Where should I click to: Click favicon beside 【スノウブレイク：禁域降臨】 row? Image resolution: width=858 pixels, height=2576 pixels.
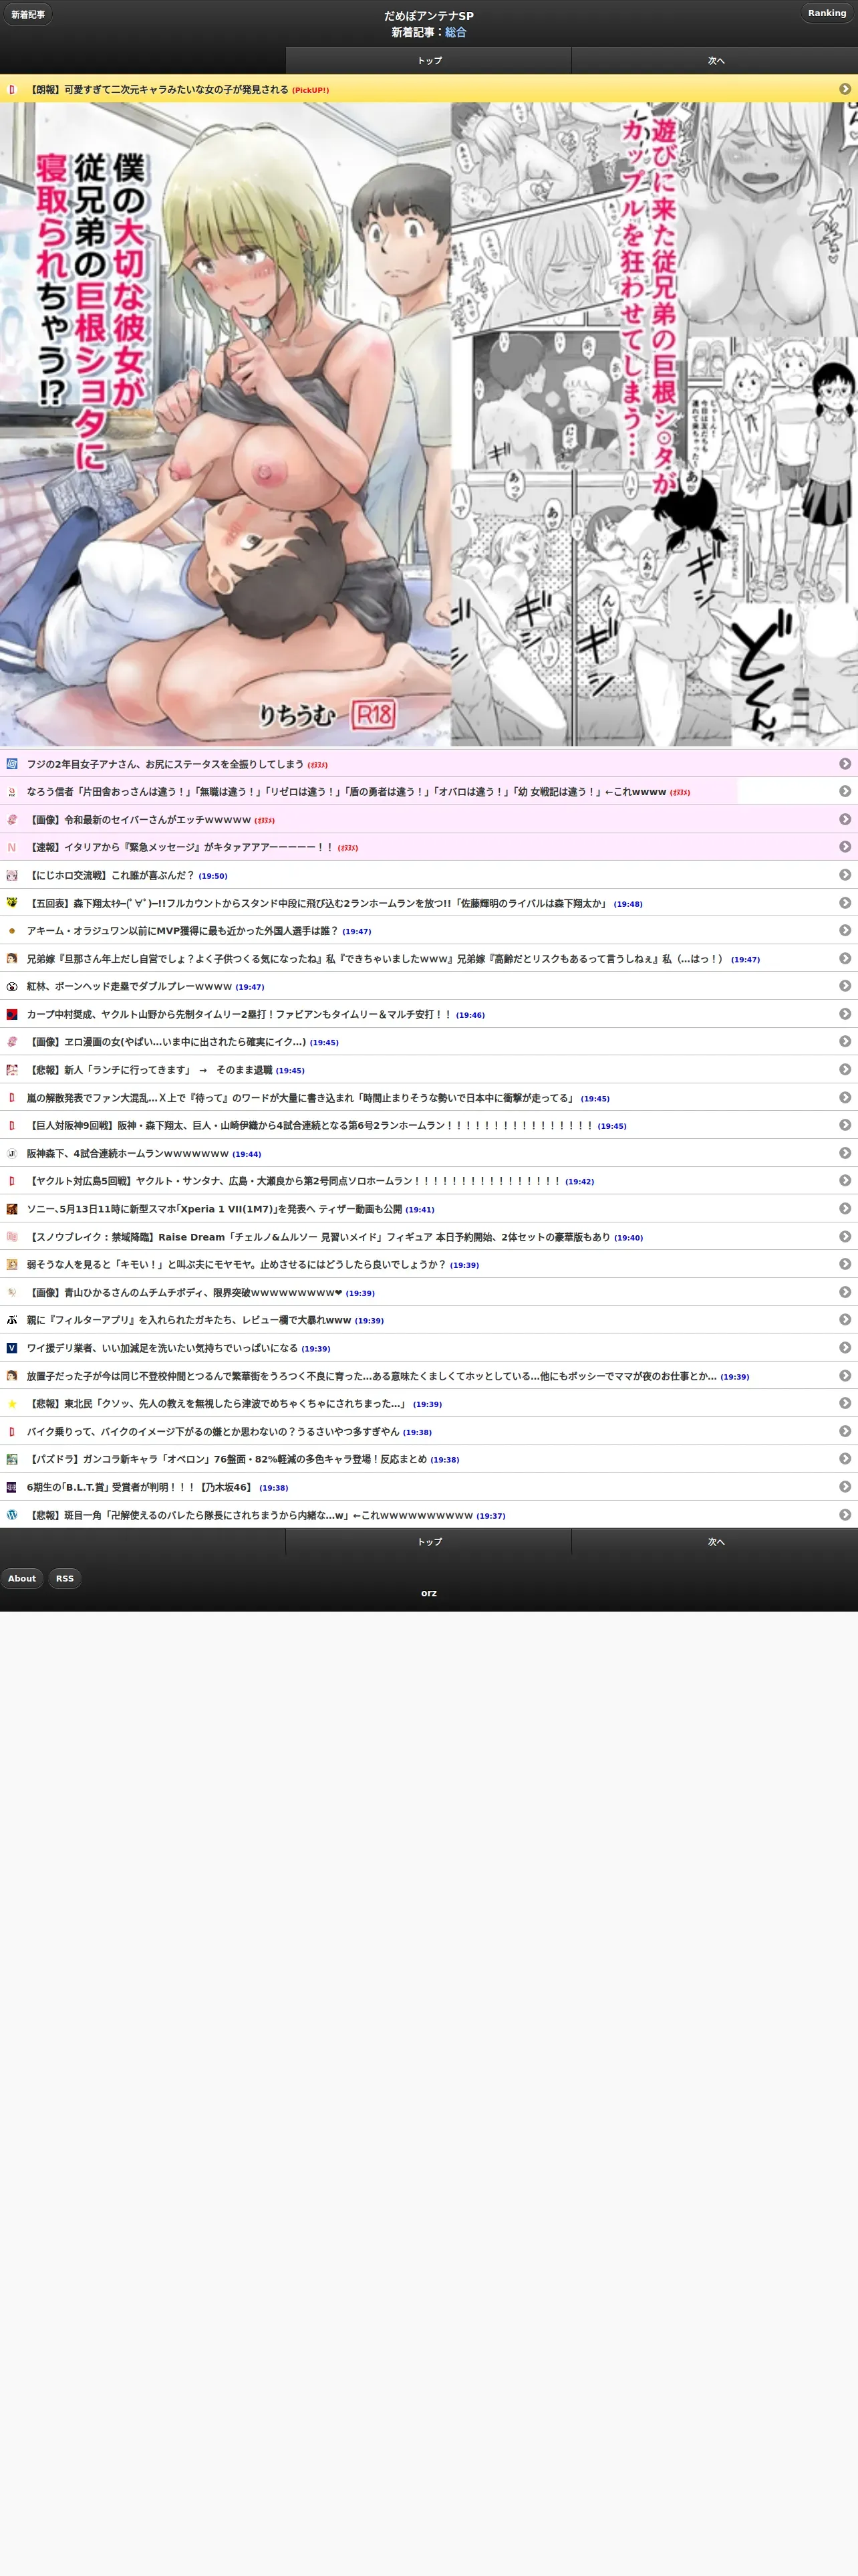click(x=12, y=1236)
